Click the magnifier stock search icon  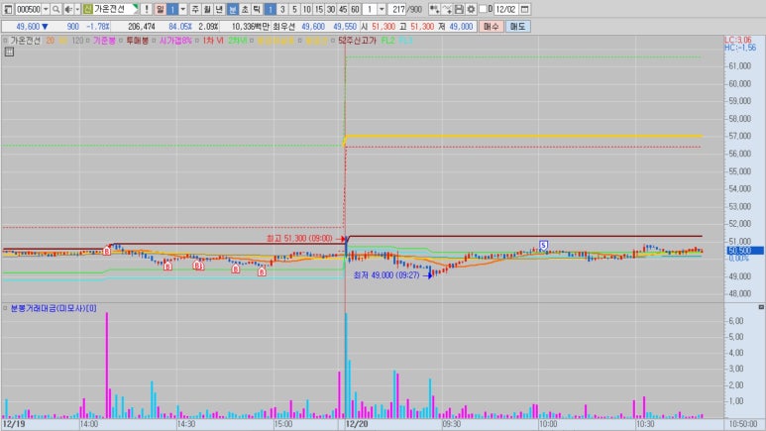click(56, 9)
